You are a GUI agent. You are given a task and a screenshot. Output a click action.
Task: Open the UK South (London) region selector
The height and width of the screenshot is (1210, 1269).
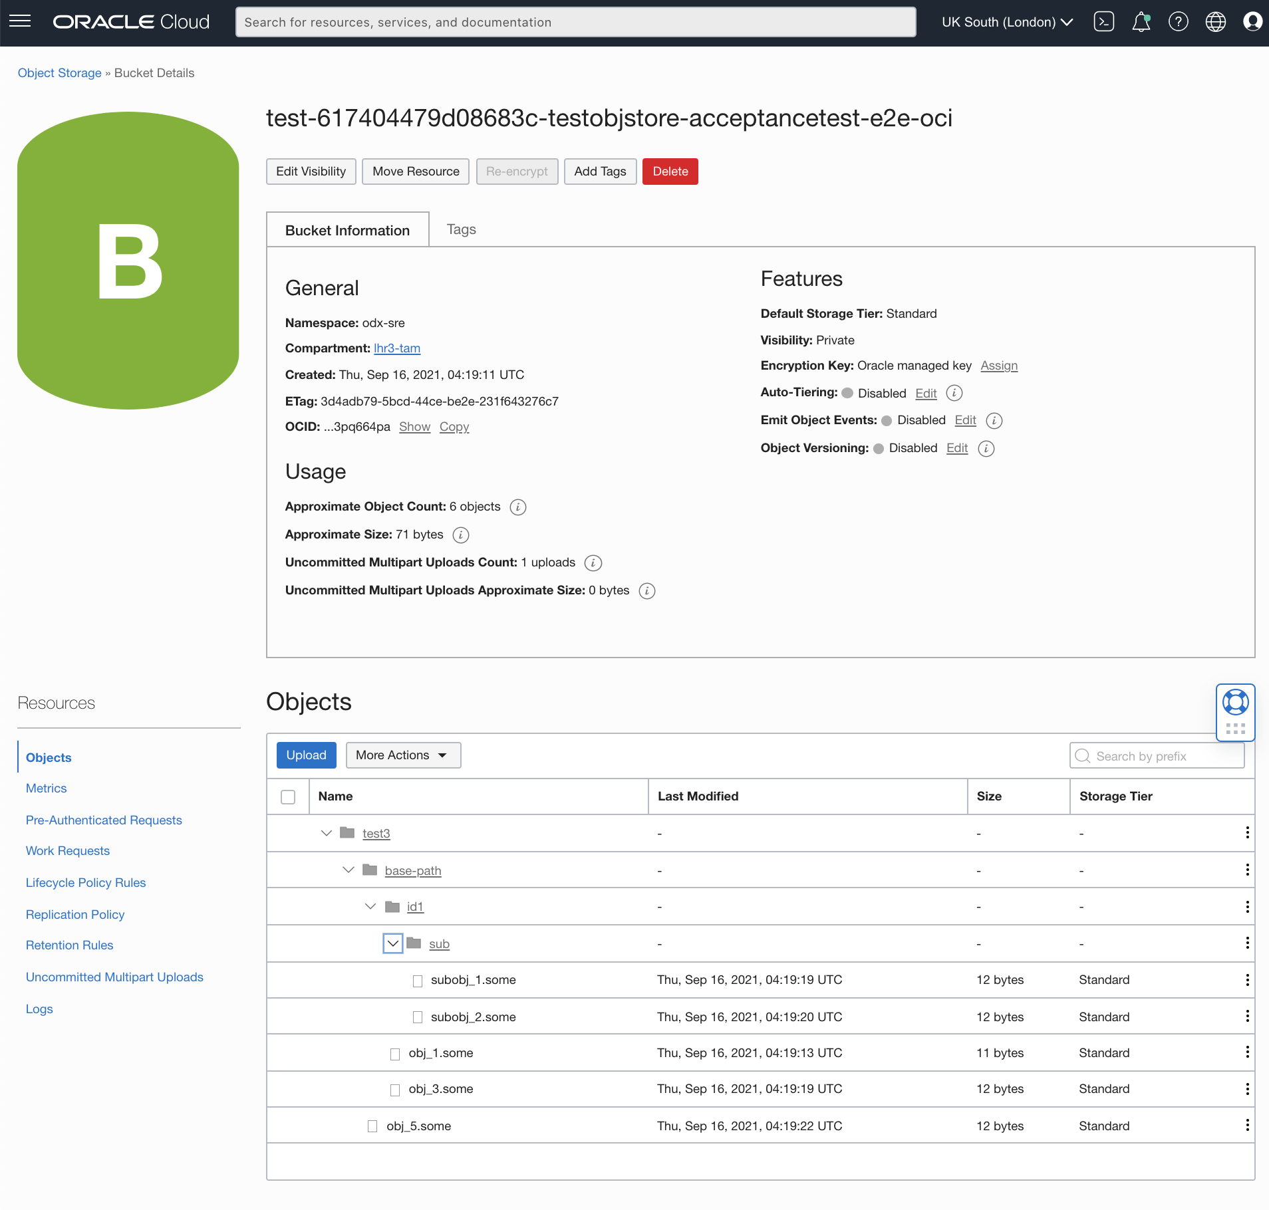1007,22
